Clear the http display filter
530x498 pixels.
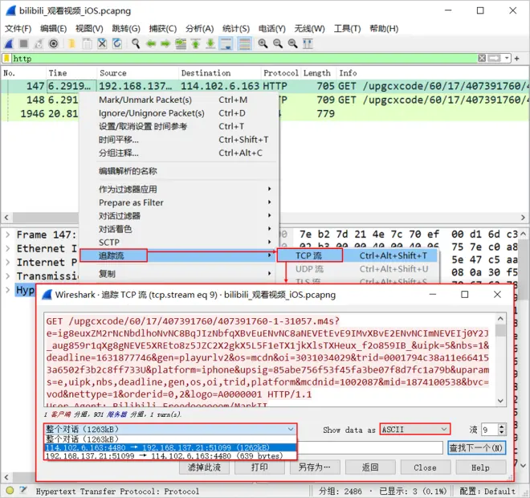pyautogui.click(x=482, y=58)
